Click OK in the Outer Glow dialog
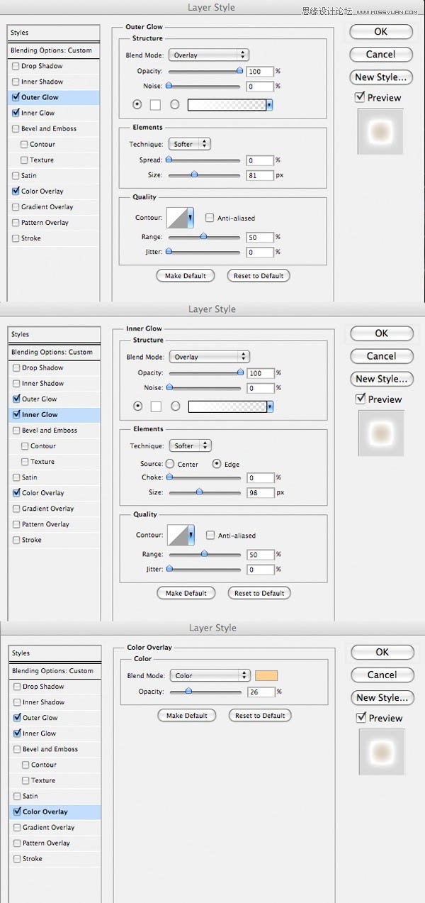Screen dimensions: 425x903 click(381, 31)
